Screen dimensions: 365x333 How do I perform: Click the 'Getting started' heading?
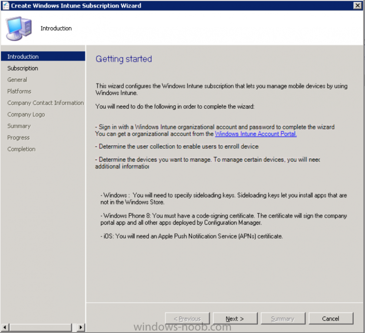123,59
